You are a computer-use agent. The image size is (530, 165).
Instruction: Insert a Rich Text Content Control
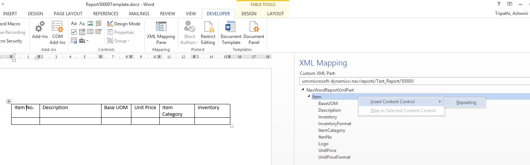point(74,23)
